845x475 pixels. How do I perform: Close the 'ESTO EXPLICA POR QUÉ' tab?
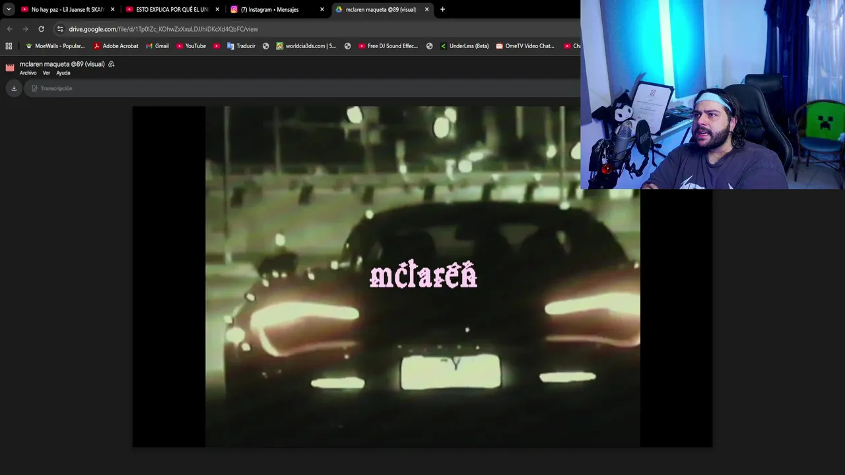(x=217, y=9)
